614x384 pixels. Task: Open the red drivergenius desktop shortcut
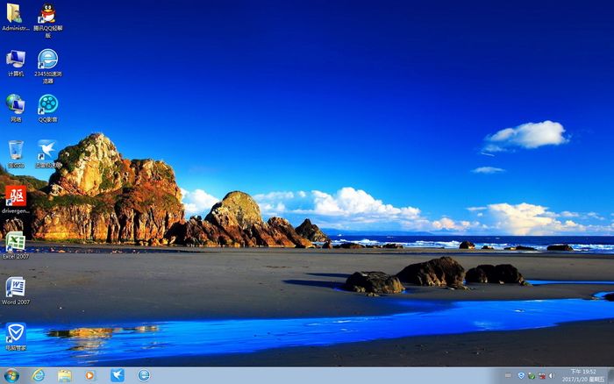[15, 196]
